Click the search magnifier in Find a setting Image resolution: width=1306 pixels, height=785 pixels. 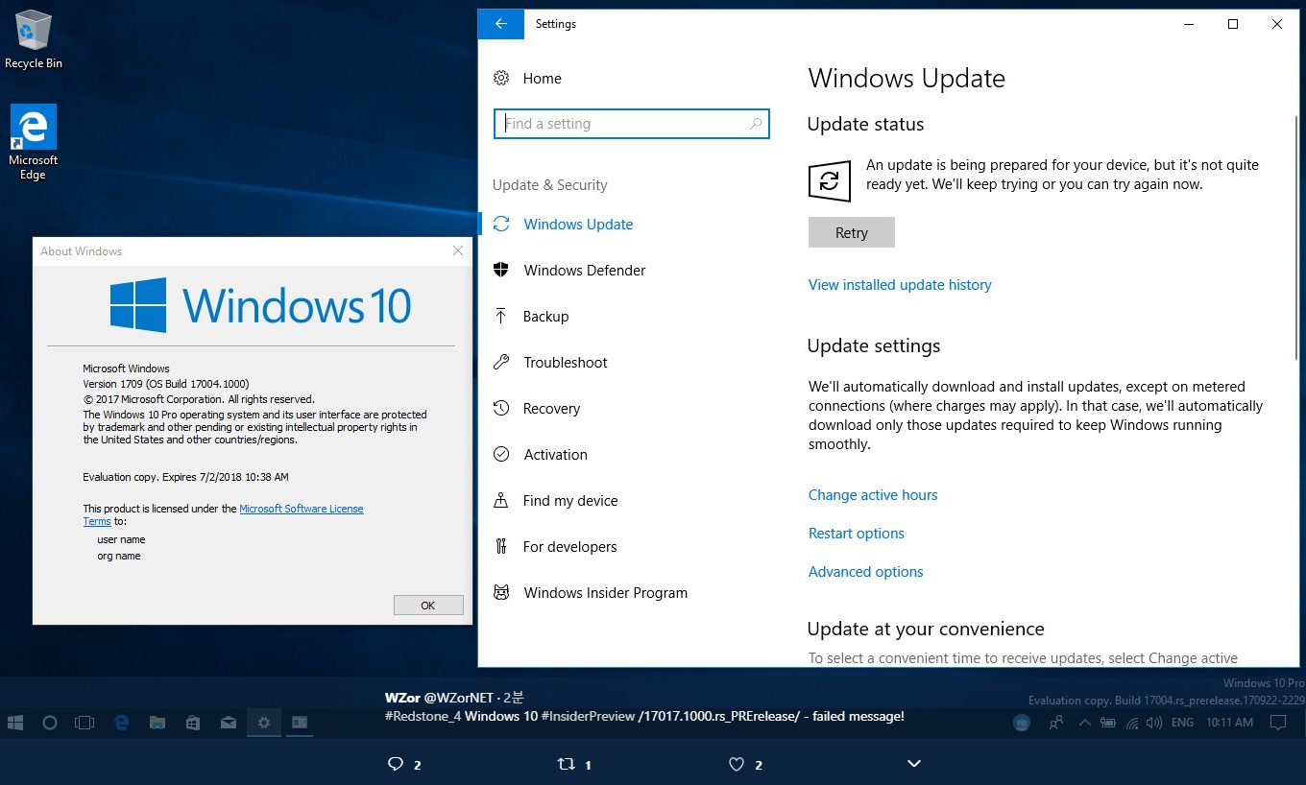(756, 124)
